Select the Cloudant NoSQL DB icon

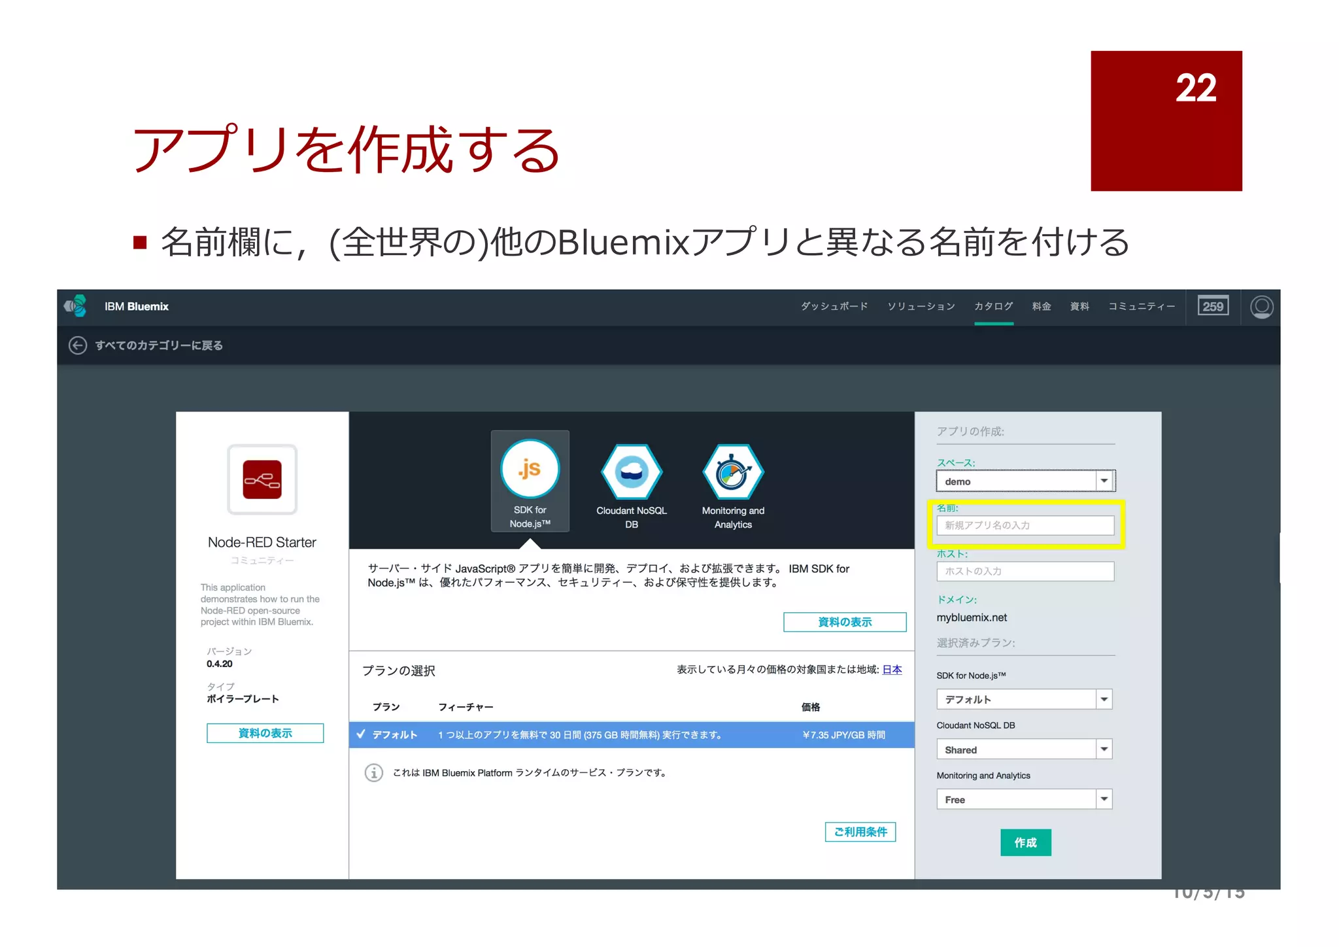(x=632, y=472)
